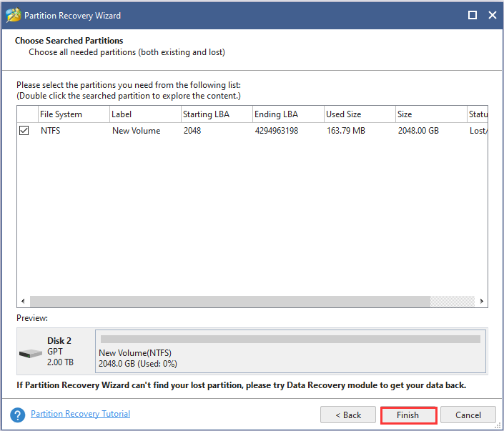Click the Lost status cell in partition row
504x431 pixels.
click(478, 131)
